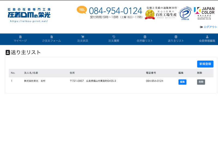Click the 注文状況 shopping cart icon
Image resolution: width=218 pixels, height=163 pixels.
click(83, 37)
